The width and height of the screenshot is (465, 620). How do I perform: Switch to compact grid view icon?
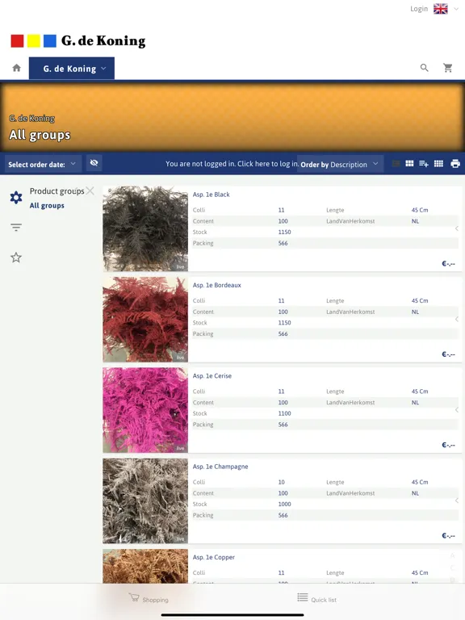pyautogui.click(x=438, y=164)
